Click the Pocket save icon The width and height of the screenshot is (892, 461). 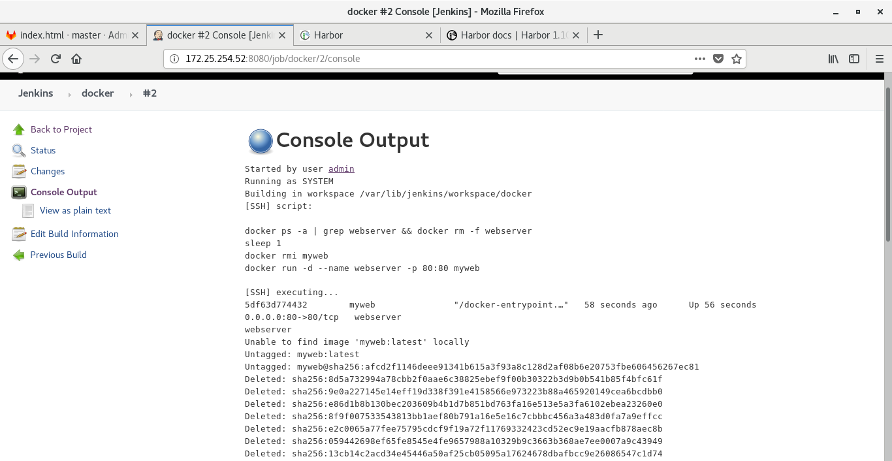coord(718,59)
